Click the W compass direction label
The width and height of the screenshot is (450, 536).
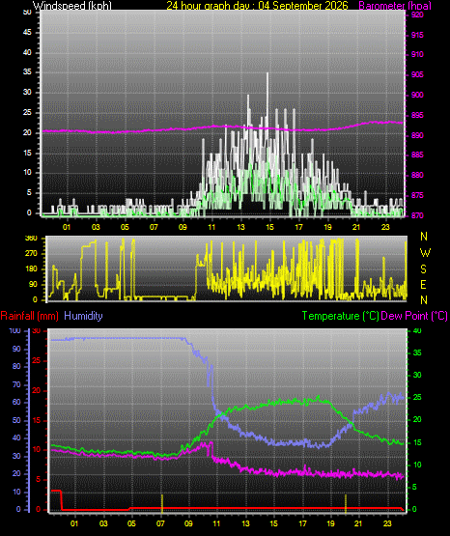pyautogui.click(x=425, y=253)
